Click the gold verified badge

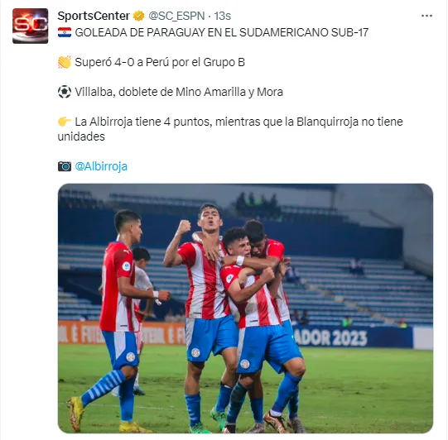pyautogui.click(x=139, y=16)
